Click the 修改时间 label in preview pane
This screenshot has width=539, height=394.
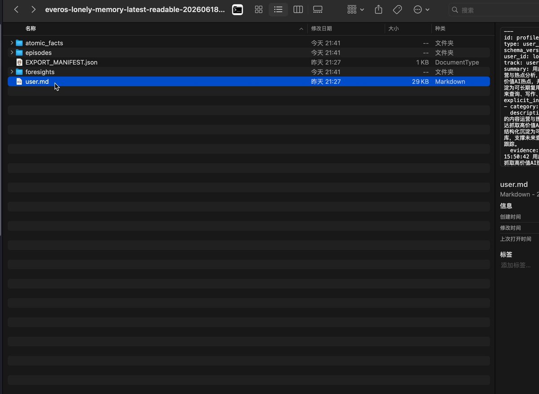[510, 228]
